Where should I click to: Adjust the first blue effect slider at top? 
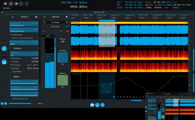tap(24, 24)
